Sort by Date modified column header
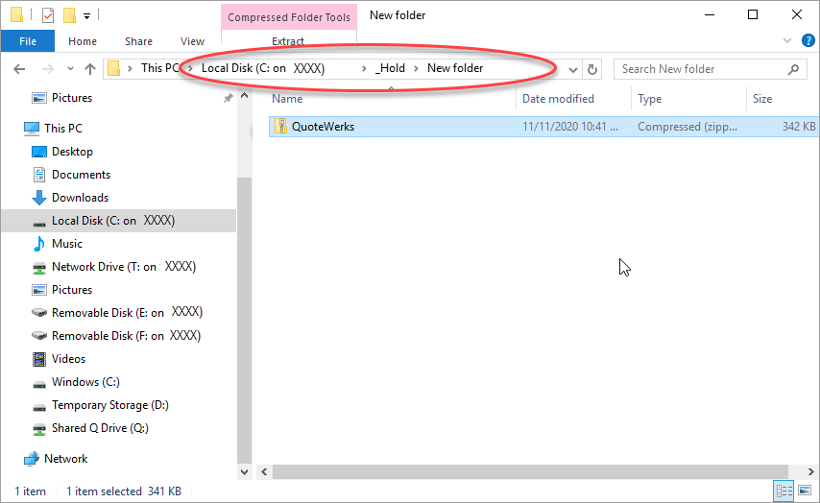The width and height of the screenshot is (820, 503). pyautogui.click(x=558, y=99)
